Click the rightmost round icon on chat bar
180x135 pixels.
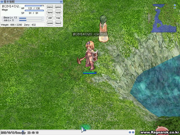133,132
